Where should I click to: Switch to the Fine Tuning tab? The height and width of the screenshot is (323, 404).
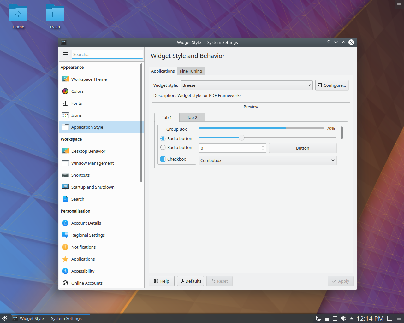pos(191,71)
